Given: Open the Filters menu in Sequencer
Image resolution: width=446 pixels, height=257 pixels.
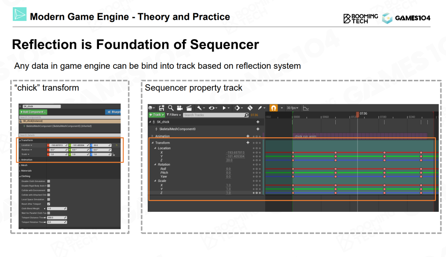Looking at the screenshot, I should 174,115.
